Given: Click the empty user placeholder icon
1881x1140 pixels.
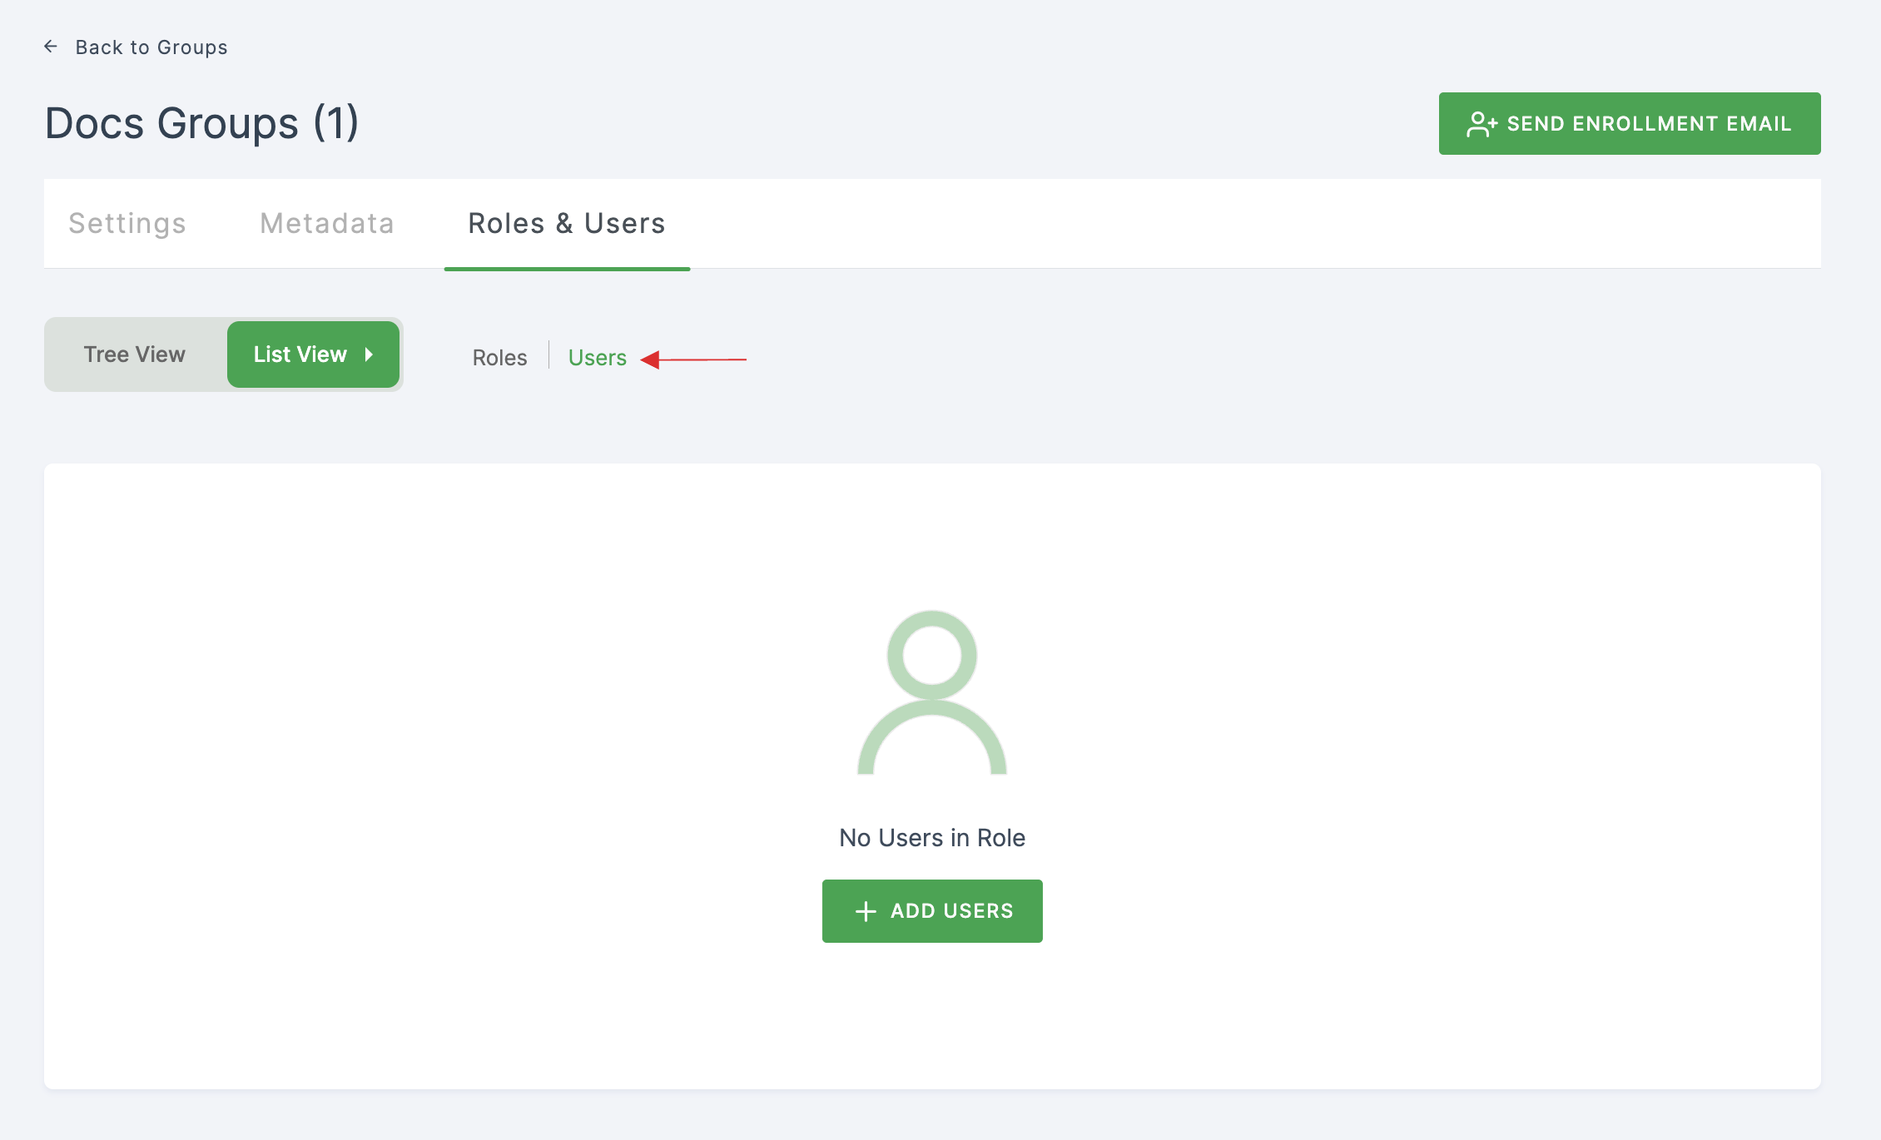Looking at the screenshot, I should tap(932, 692).
